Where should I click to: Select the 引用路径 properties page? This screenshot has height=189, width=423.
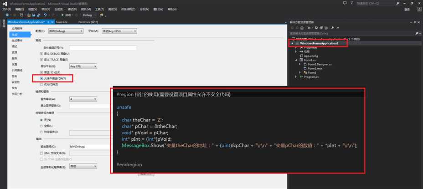tap(17, 70)
